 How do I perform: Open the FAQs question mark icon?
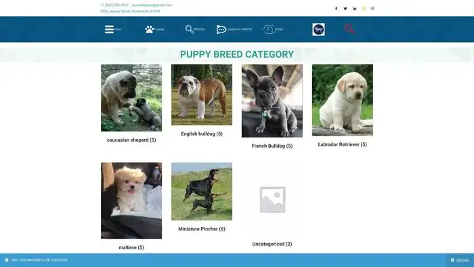[x=269, y=29]
